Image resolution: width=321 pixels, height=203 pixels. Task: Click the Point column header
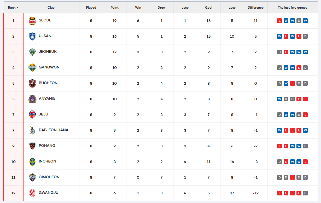(x=114, y=8)
